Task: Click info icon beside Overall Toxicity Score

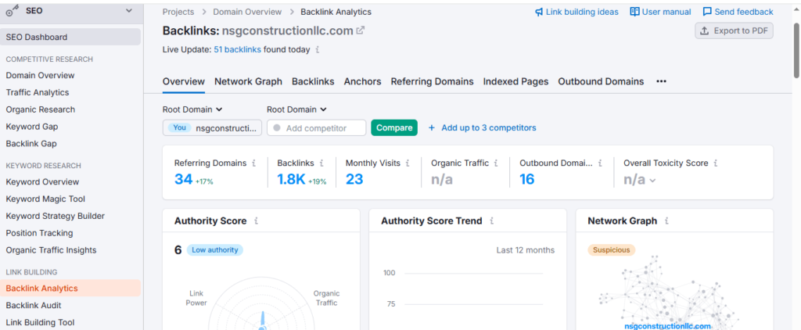Action: point(716,163)
